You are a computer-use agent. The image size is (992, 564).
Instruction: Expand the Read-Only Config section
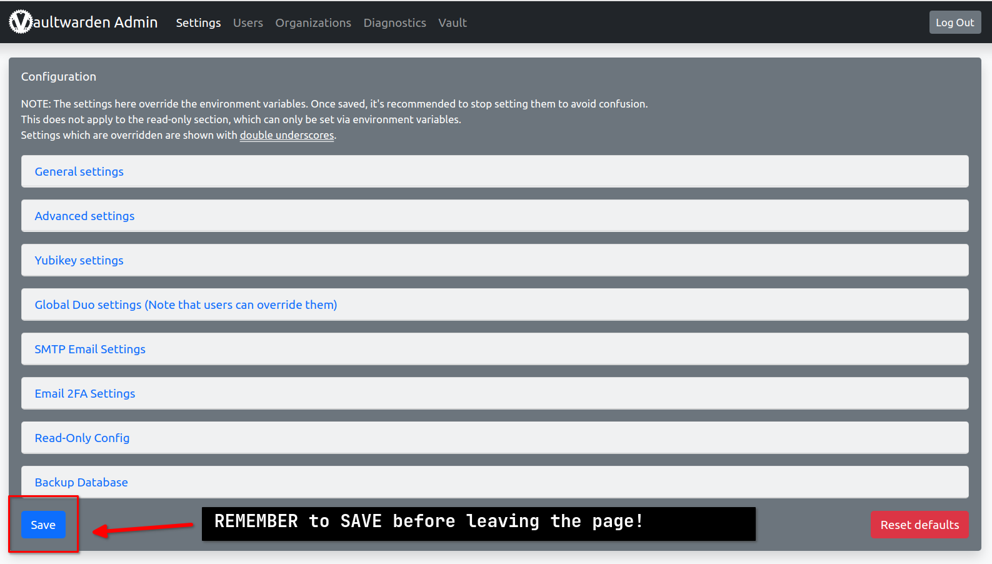[x=82, y=438]
